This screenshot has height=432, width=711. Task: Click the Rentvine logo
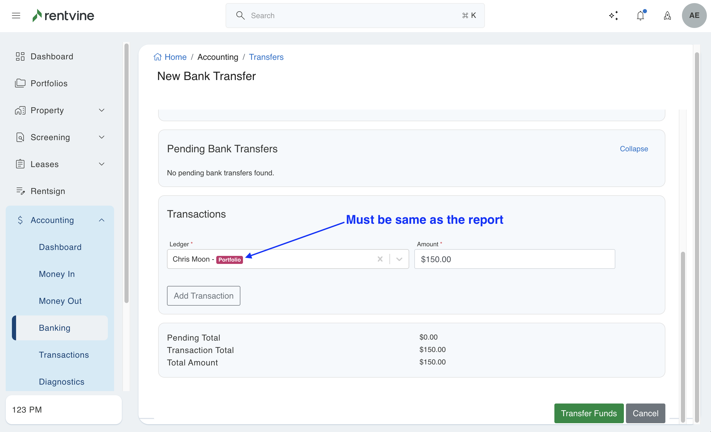pyautogui.click(x=63, y=16)
